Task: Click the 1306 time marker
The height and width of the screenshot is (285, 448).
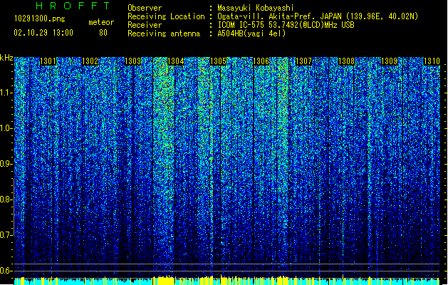Action: point(261,61)
